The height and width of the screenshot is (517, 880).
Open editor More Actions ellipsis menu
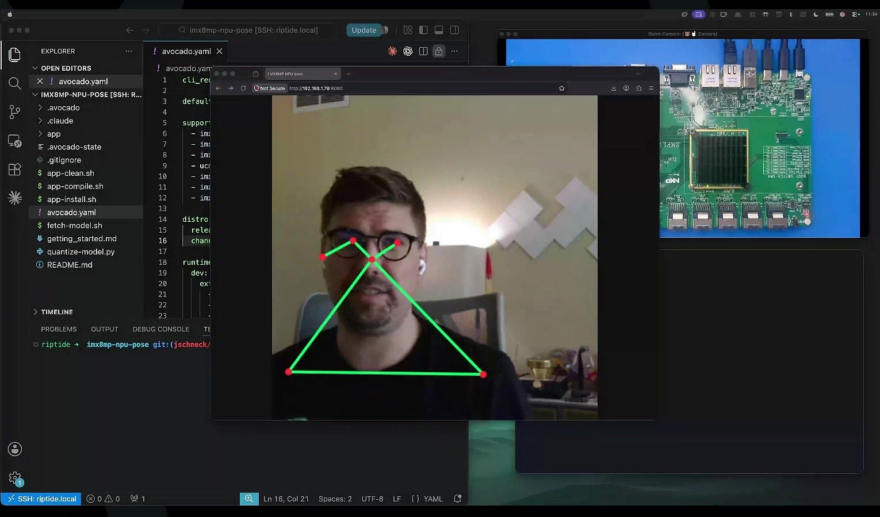pyautogui.click(x=454, y=51)
